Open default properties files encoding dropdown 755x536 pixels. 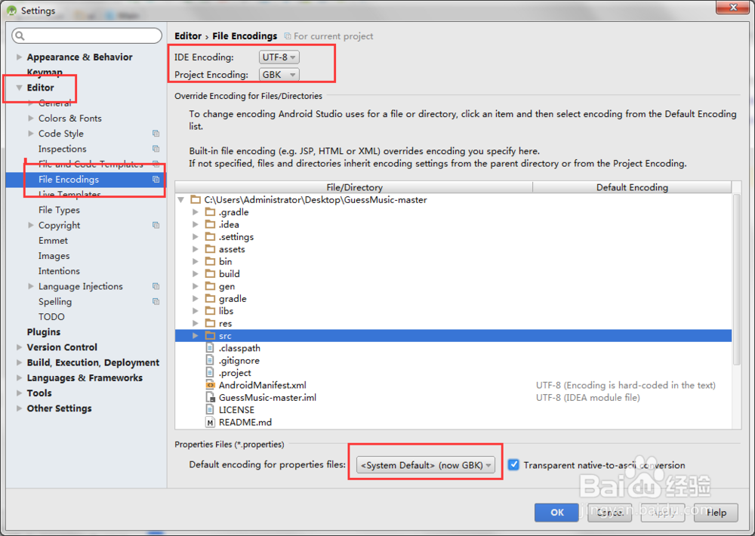[426, 465]
